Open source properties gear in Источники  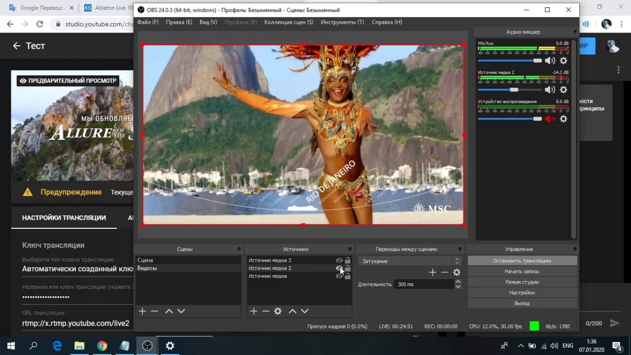[278, 311]
